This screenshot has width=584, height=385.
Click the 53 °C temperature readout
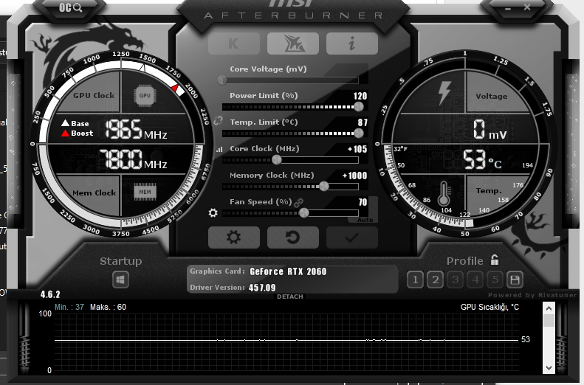coord(482,160)
